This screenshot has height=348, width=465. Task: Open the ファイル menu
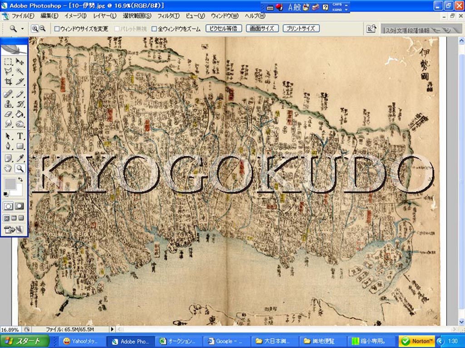click(23, 16)
